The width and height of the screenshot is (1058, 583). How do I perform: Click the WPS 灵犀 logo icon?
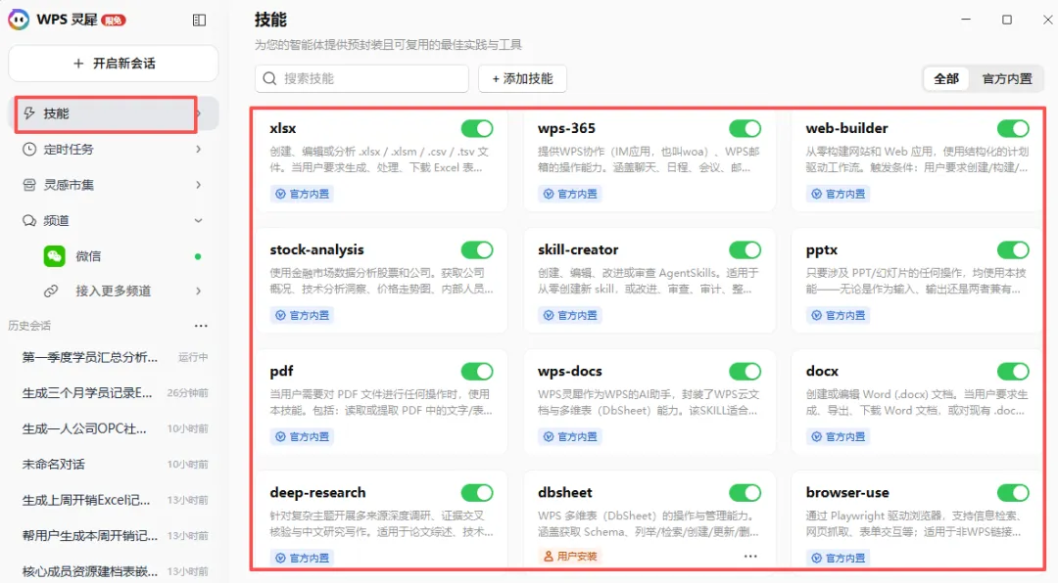click(x=19, y=20)
